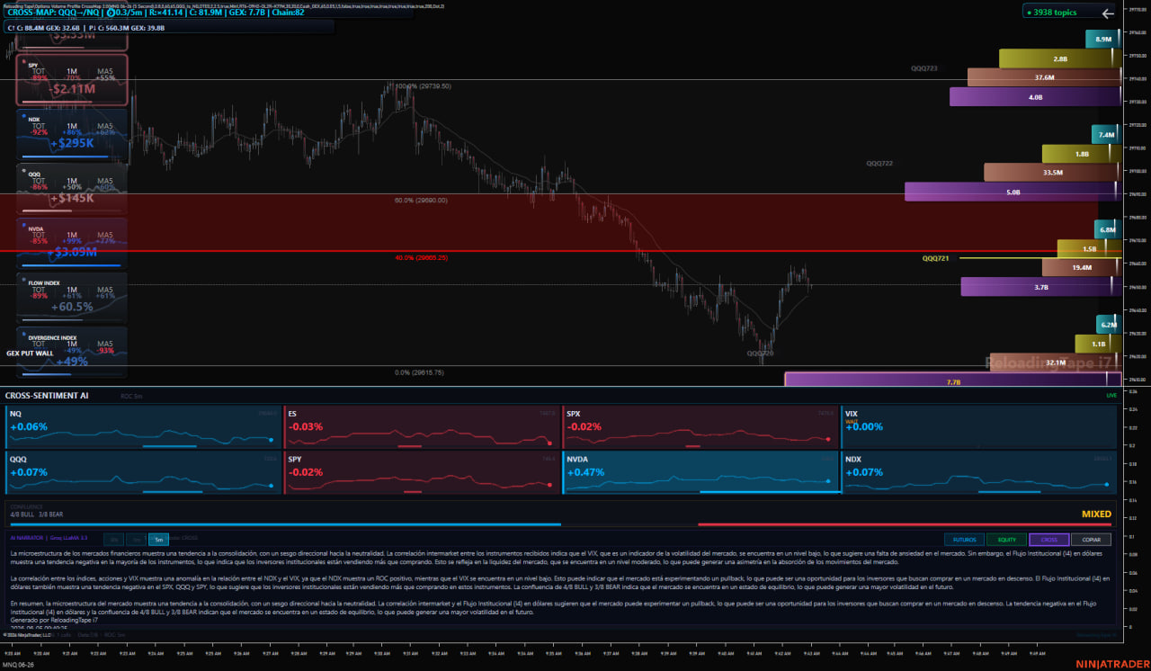Click the 6.2M teal volume bar
Screen dimensions: 1151x671
click(1108, 325)
